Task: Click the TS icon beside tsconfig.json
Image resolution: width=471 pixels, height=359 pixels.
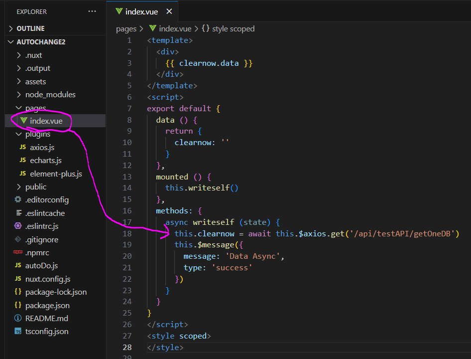Action: pyautogui.click(x=18, y=332)
